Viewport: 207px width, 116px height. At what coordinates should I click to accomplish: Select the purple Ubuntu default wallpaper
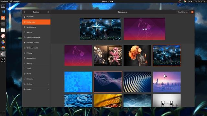coord(78,55)
